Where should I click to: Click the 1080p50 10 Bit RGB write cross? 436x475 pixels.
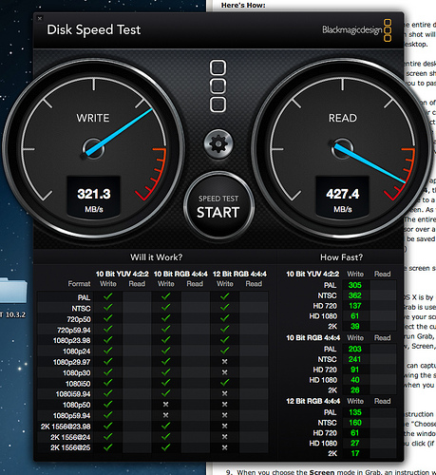pyautogui.click(x=165, y=405)
